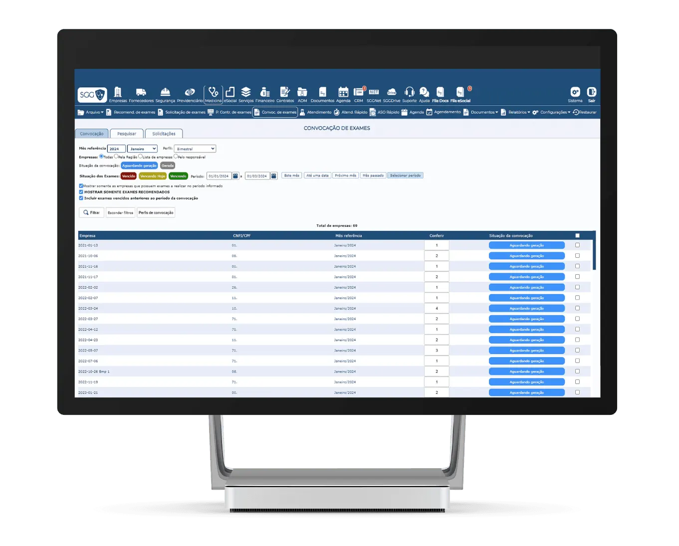Screen dimensions: 679x546
Task: Toggle MOSTRAR SOMENTE EXAMES RECOMENDADOS checkbox
Action: coord(81,192)
